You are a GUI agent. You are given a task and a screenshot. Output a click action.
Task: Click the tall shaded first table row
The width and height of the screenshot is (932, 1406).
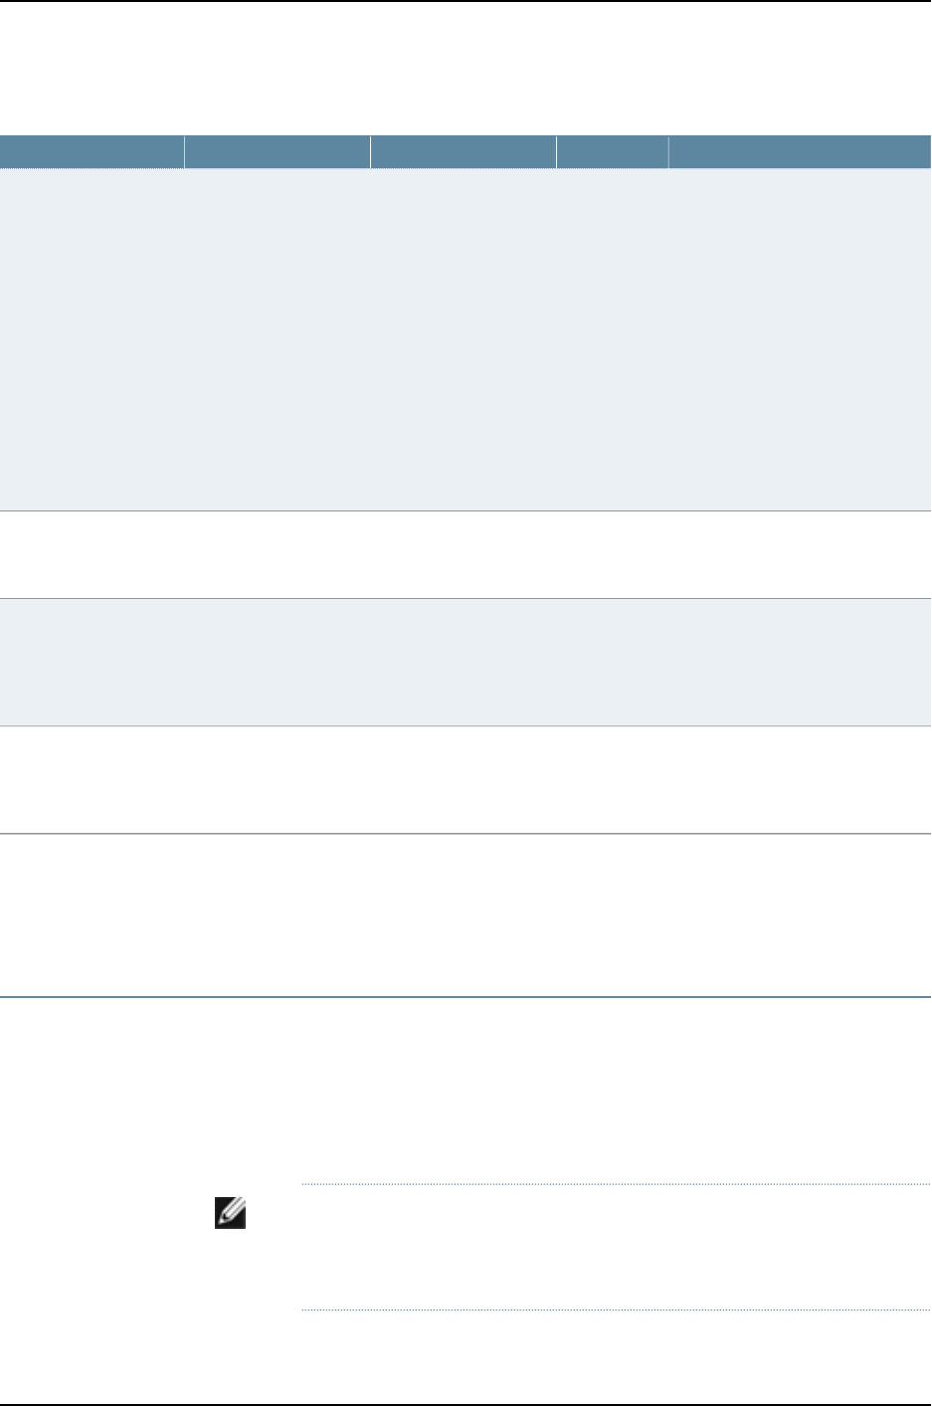[466, 339]
